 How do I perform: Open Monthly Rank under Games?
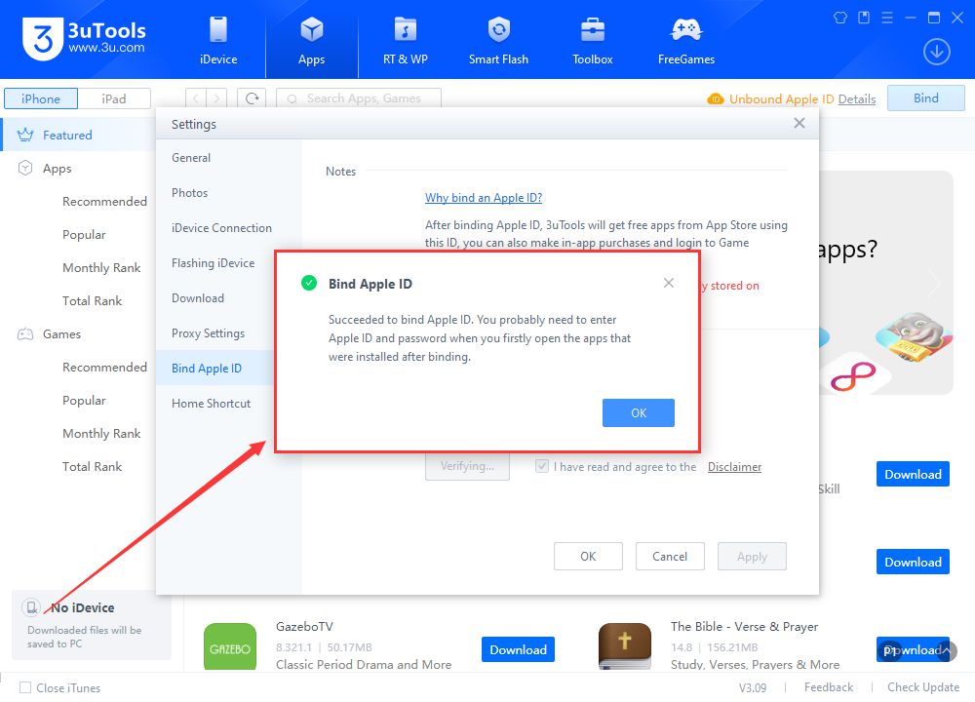click(x=101, y=433)
